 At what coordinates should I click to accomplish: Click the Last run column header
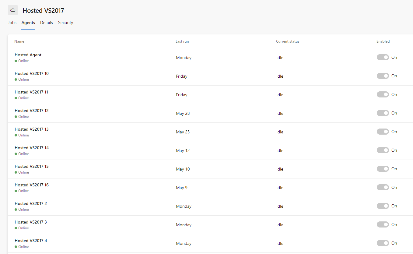[182, 41]
